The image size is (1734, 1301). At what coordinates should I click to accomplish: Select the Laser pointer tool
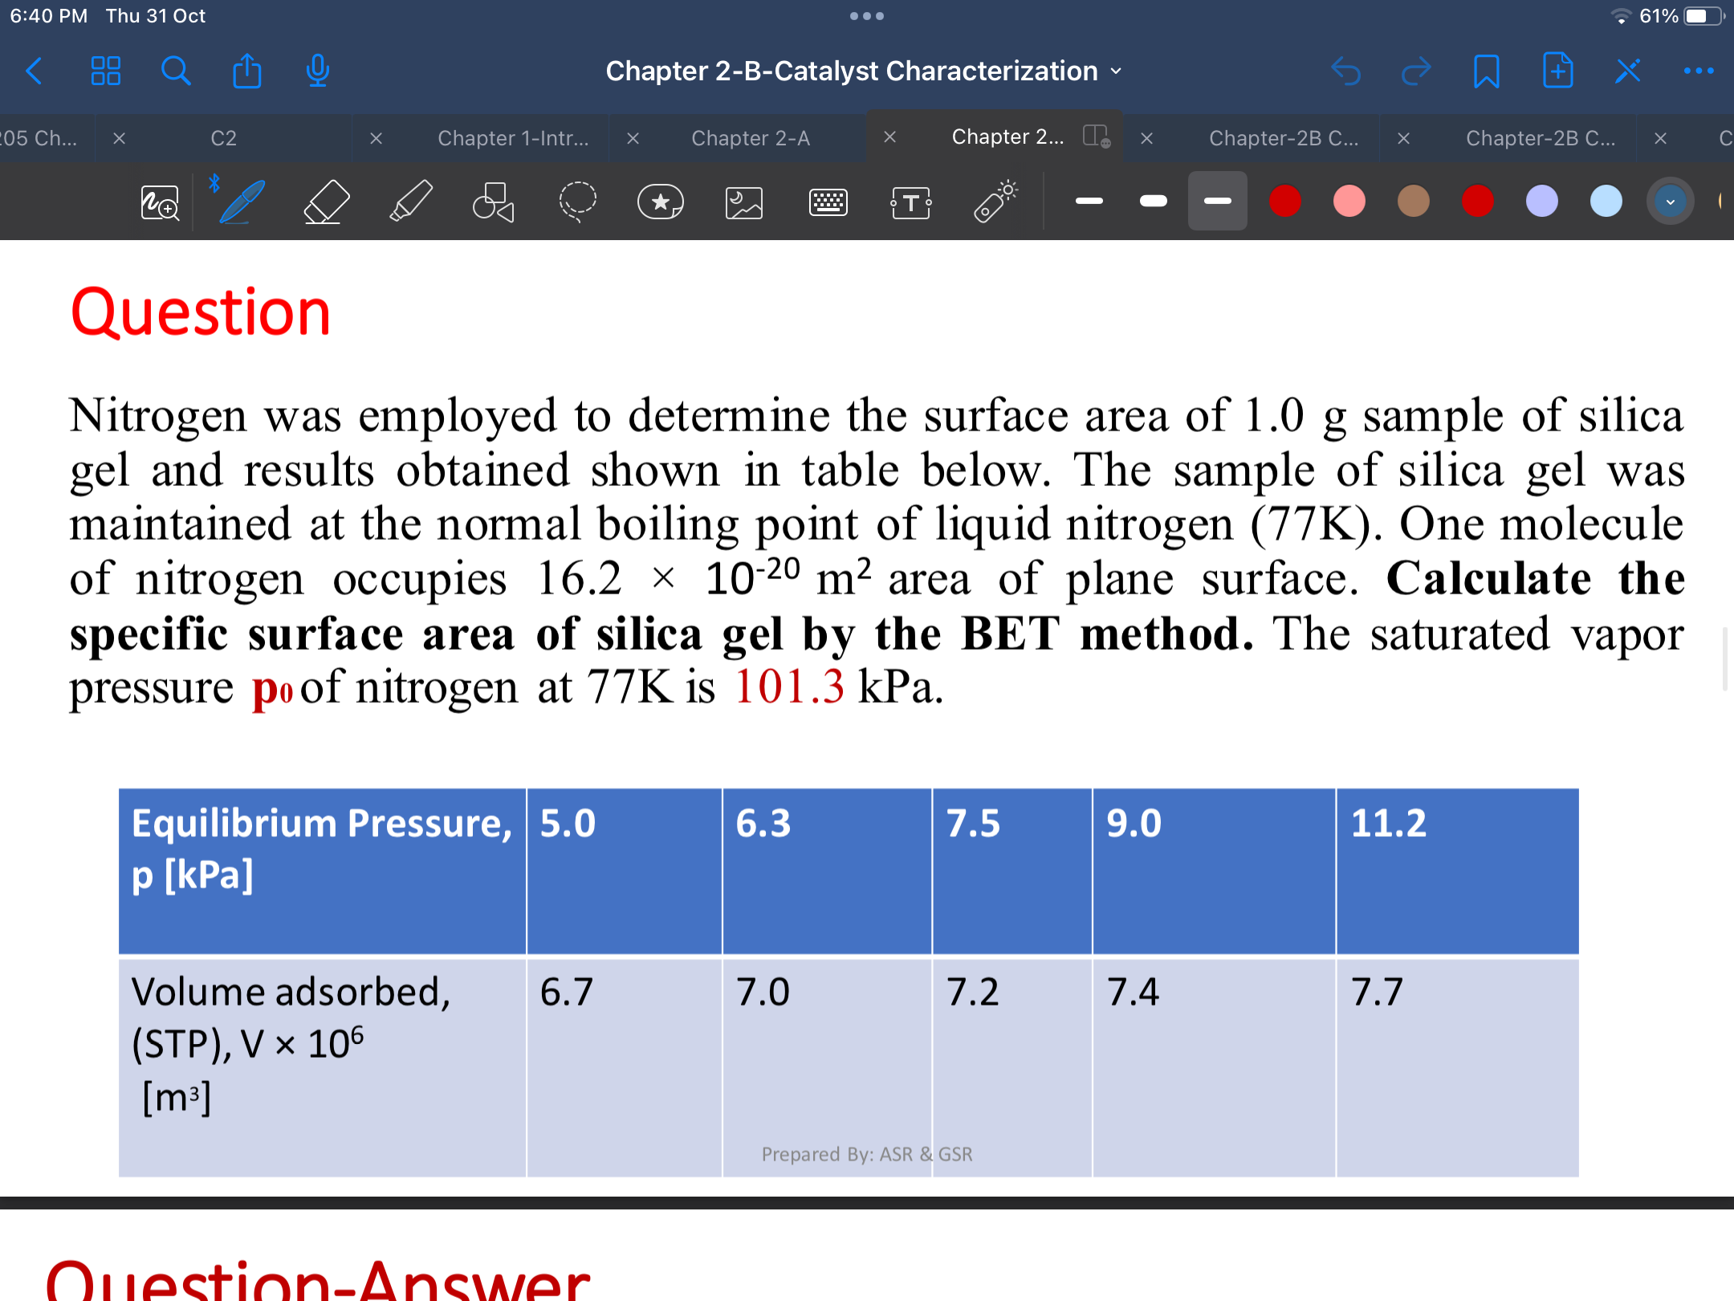pos(995,201)
